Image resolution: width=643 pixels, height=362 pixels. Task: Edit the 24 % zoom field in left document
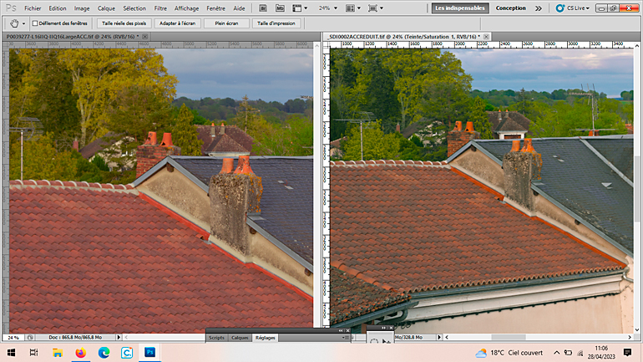(13, 338)
